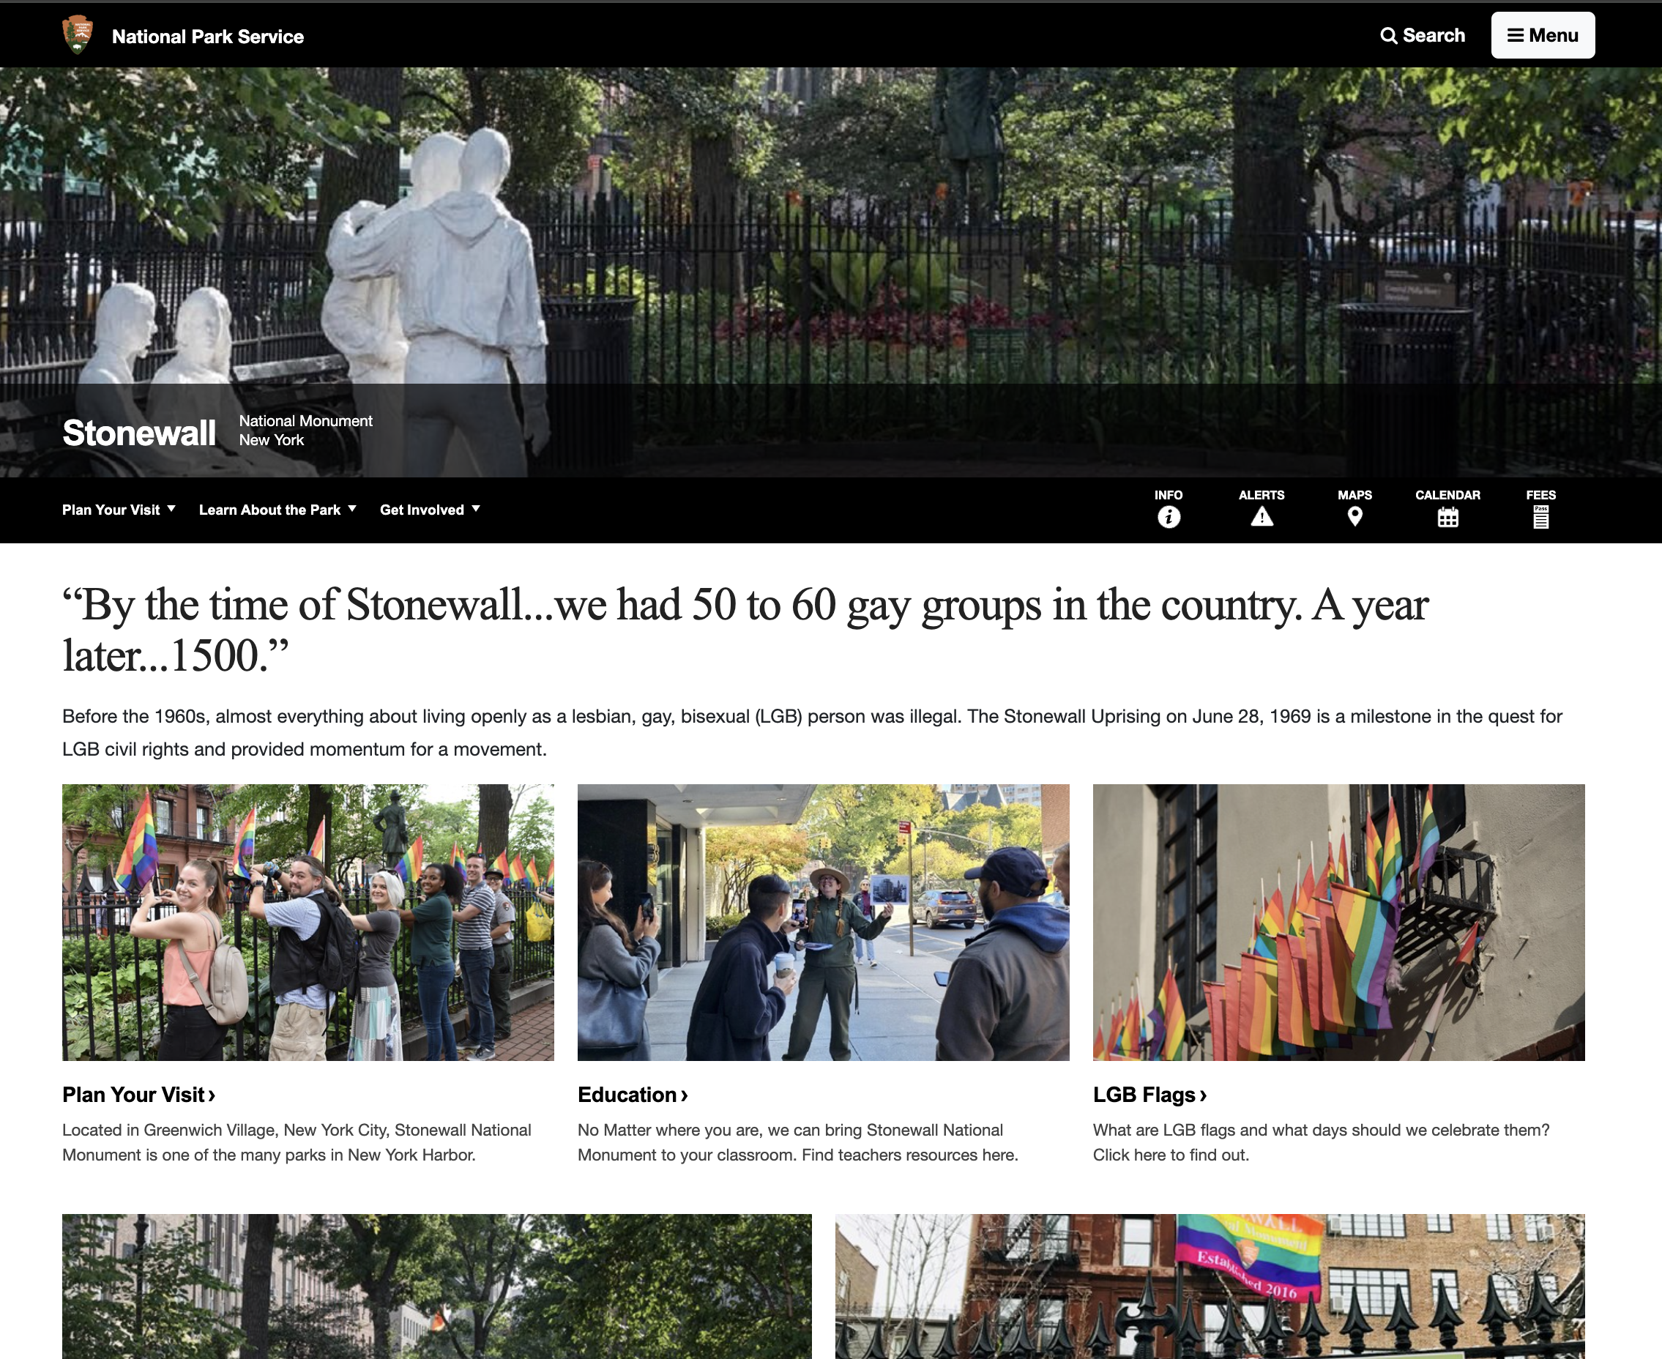The width and height of the screenshot is (1662, 1359).
Task: Click the visitors posing by fence photo
Action: (308, 922)
